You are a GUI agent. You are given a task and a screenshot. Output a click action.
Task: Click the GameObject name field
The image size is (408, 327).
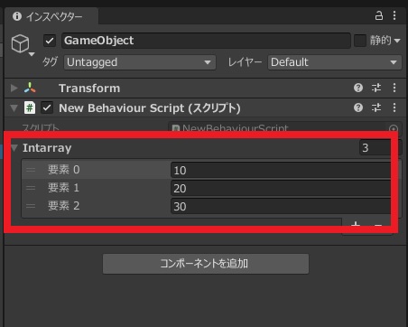206,41
